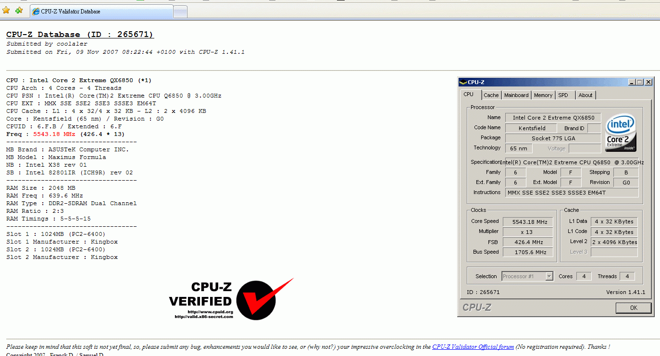The width and height of the screenshot is (660, 356).
Task: Click the red Freq value 5543.18 MHz text
Action: 54,134
